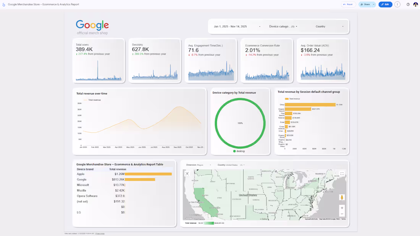Open the help question mark icon
The height and width of the screenshot is (236, 420).
click(x=408, y=4)
